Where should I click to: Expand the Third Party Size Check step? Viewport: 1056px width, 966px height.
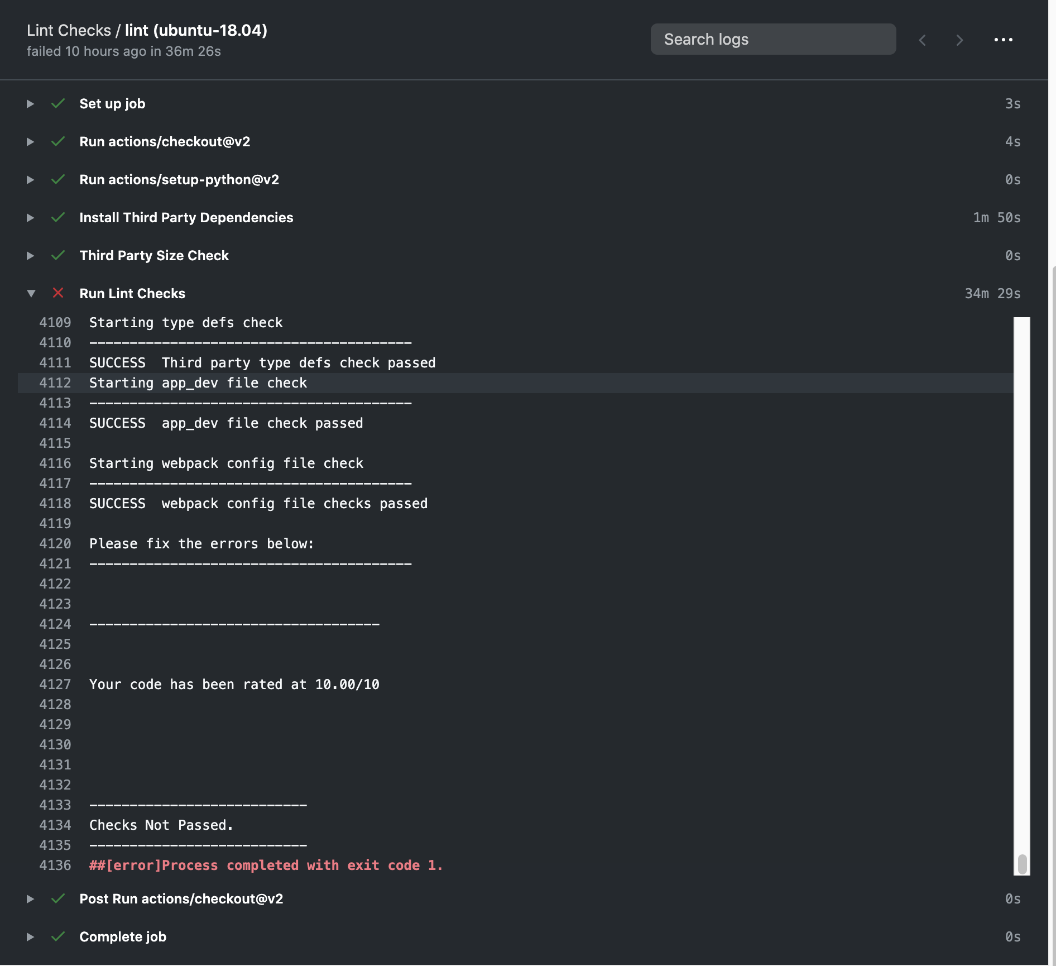pos(30,256)
